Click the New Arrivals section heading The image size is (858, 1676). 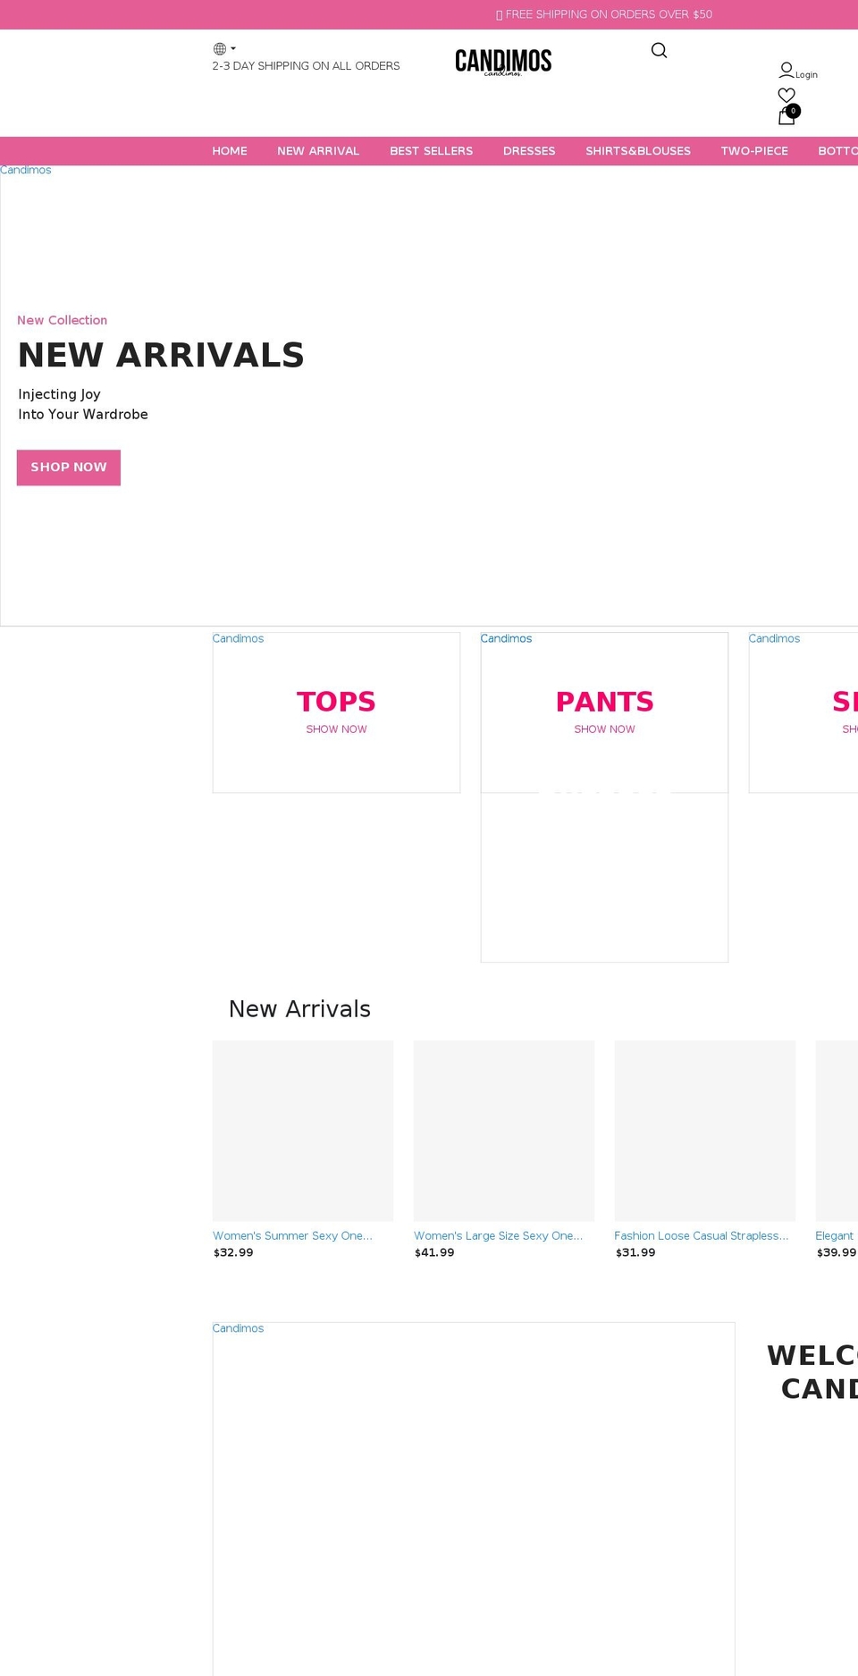(299, 1009)
